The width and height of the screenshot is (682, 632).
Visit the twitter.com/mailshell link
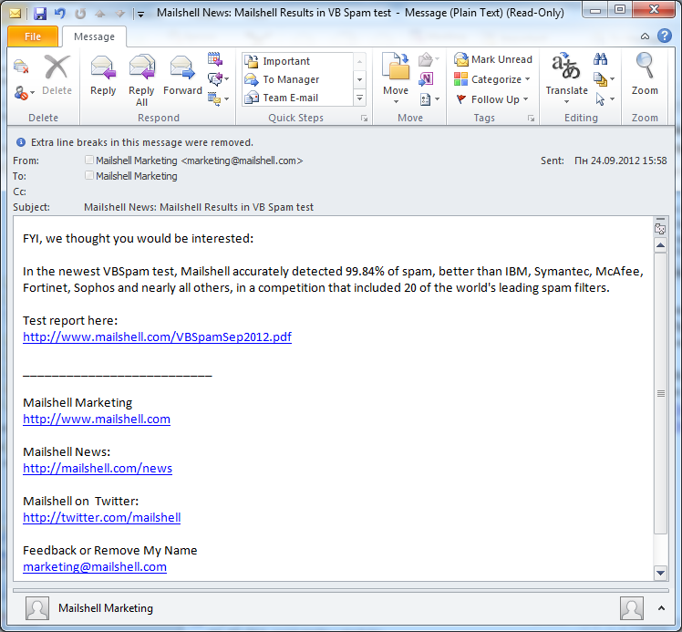[x=102, y=517]
